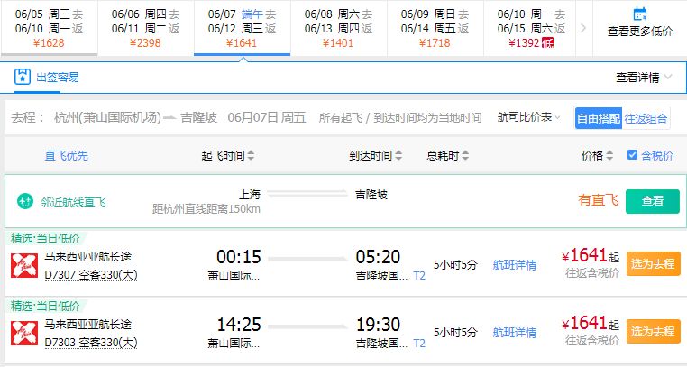Choose 选为去程 for the 14:25 flight
Image resolution: width=687 pixels, height=367 pixels.
[x=653, y=331]
